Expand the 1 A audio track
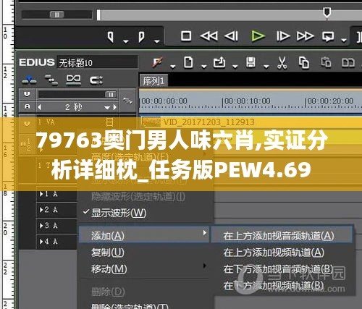The width and height of the screenshot is (362, 309). (x=41, y=194)
